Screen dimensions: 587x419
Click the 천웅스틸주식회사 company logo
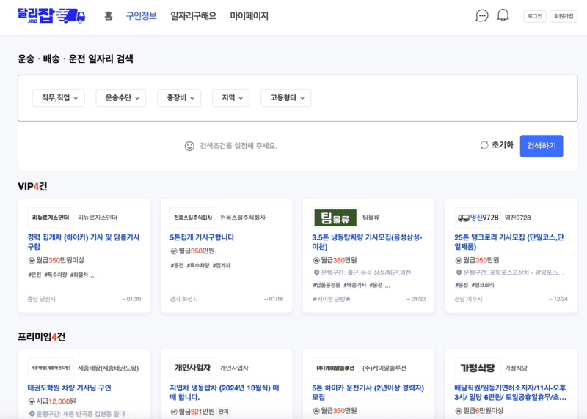[x=193, y=218]
